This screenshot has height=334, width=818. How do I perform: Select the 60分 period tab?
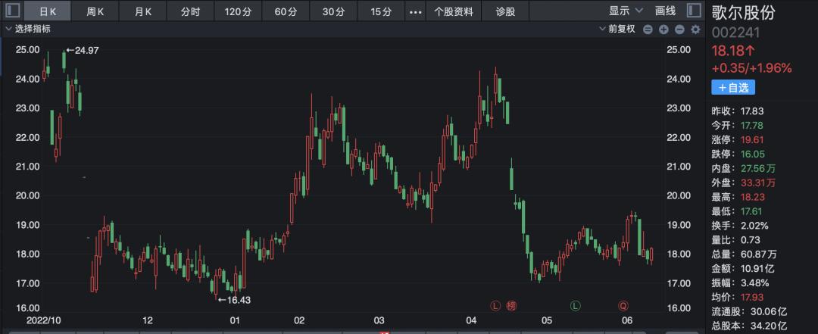point(286,12)
